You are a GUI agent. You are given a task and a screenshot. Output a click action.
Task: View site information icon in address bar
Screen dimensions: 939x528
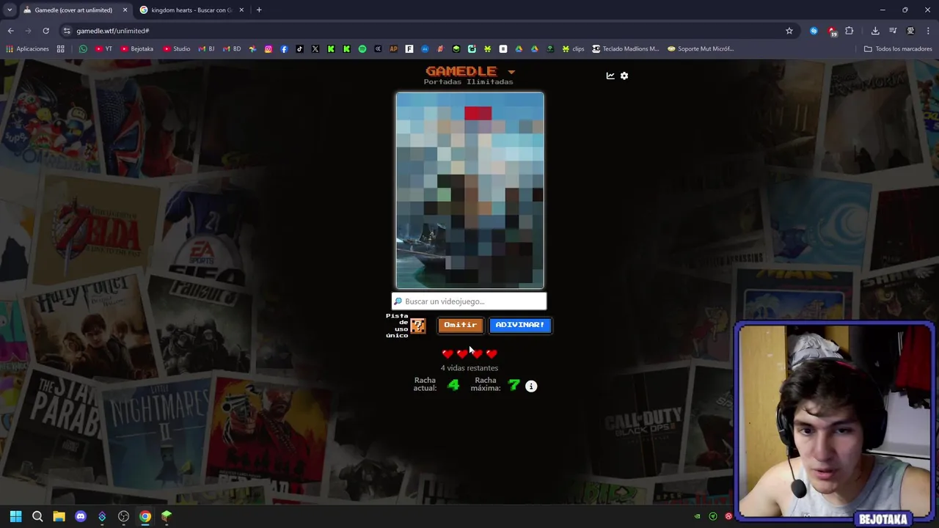pos(67,31)
